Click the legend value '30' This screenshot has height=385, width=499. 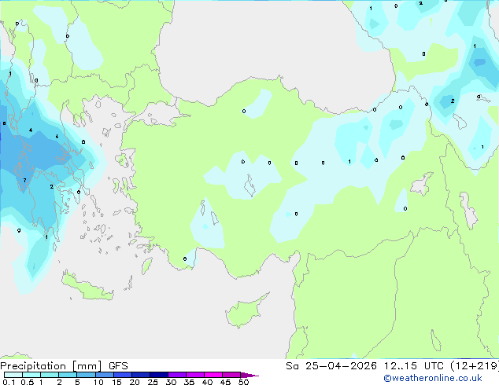tap(171, 382)
